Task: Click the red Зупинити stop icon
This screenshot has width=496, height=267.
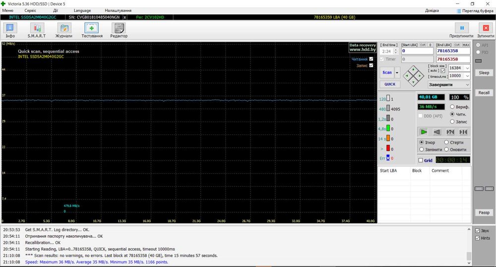Action: coord(486,29)
